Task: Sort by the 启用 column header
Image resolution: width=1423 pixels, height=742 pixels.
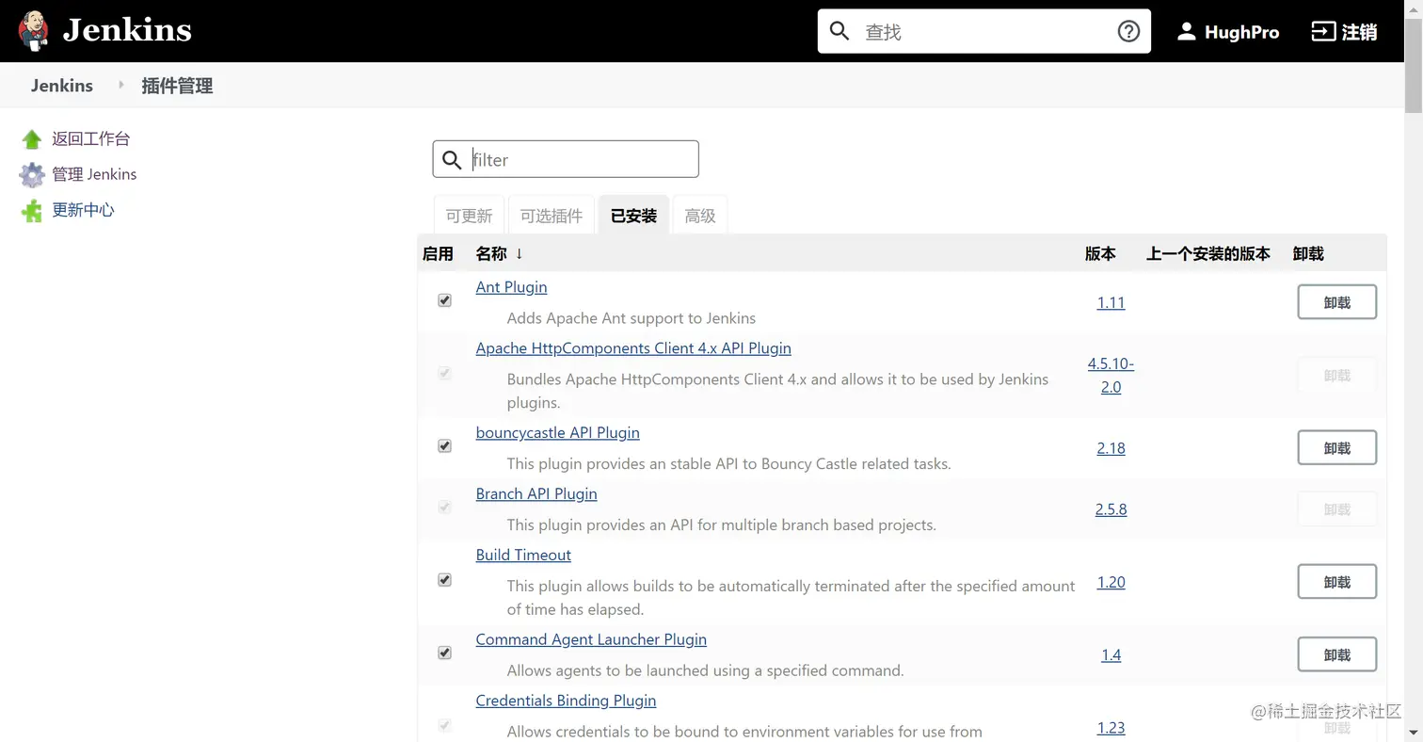Action: (438, 253)
